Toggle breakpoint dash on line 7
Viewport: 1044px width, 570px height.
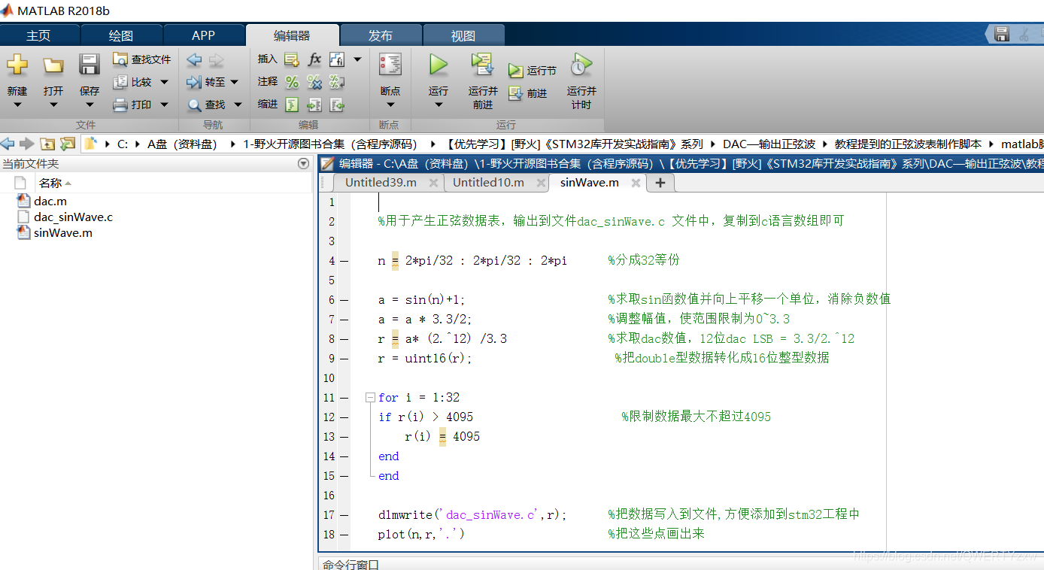coord(344,320)
